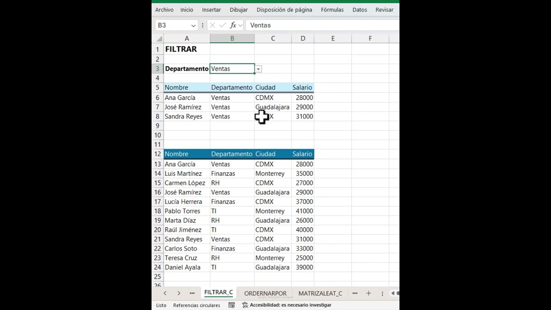Click the bold Departamento label in A3
Viewport: 551px width, 310px height.
(186, 69)
